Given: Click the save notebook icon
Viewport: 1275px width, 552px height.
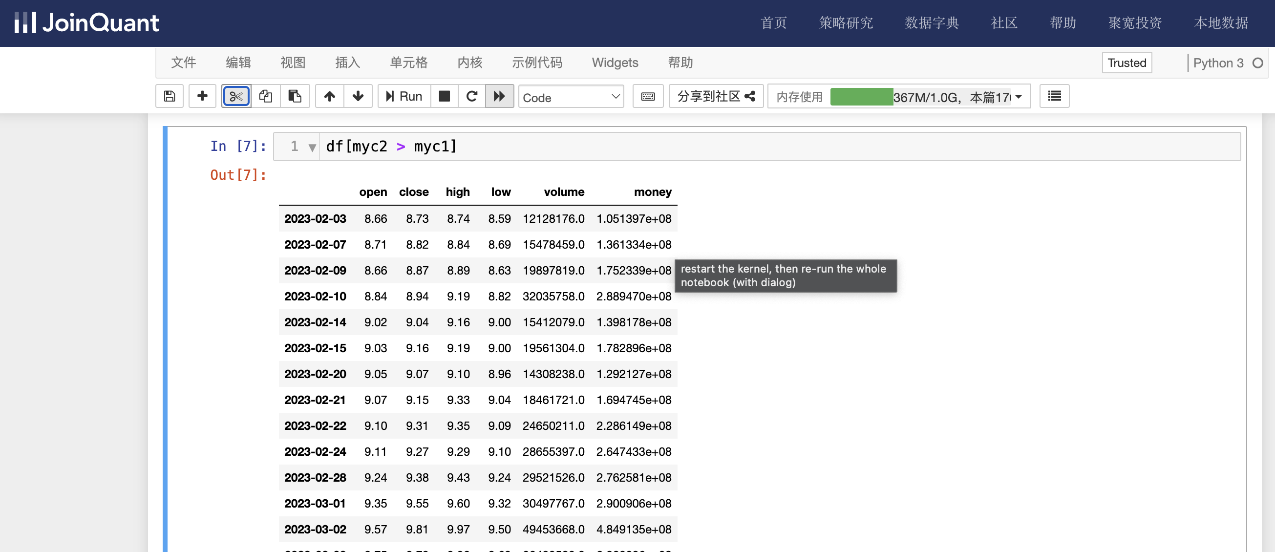Looking at the screenshot, I should 170,96.
